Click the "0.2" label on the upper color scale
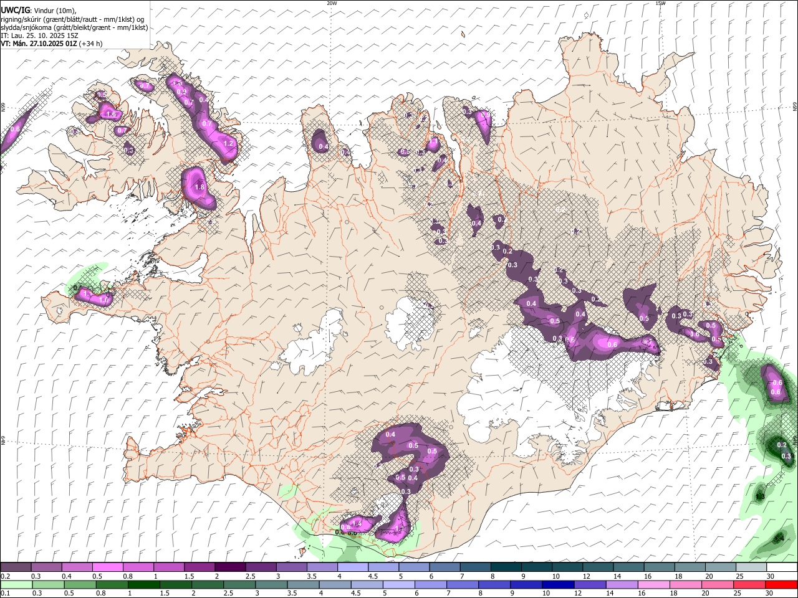Screen dimensions: 798x598 coord(4,576)
